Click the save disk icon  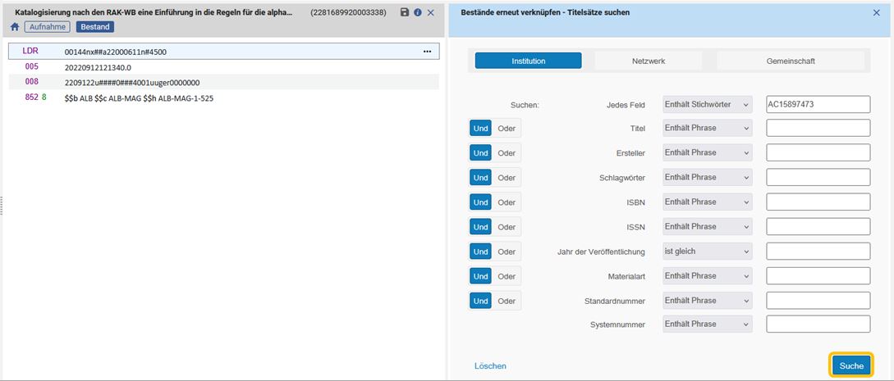pyautogui.click(x=405, y=12)
